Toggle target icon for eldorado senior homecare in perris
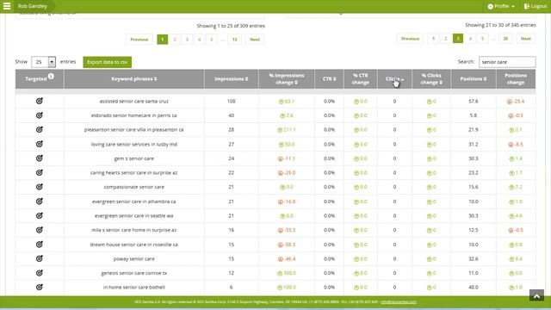 [x=40, y=115]
